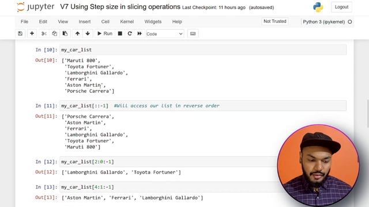Screen dimensions: 369x207
Task: Restart the kernel
Action: click(x=130, y=33)
